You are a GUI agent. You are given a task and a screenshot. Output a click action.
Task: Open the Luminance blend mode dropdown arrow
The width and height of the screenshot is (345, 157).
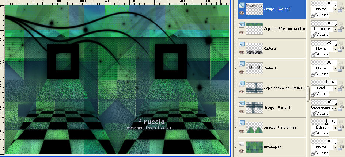(335, 29)
